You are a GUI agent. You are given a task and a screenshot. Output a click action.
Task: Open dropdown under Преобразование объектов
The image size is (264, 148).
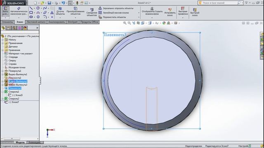point(75,17)
